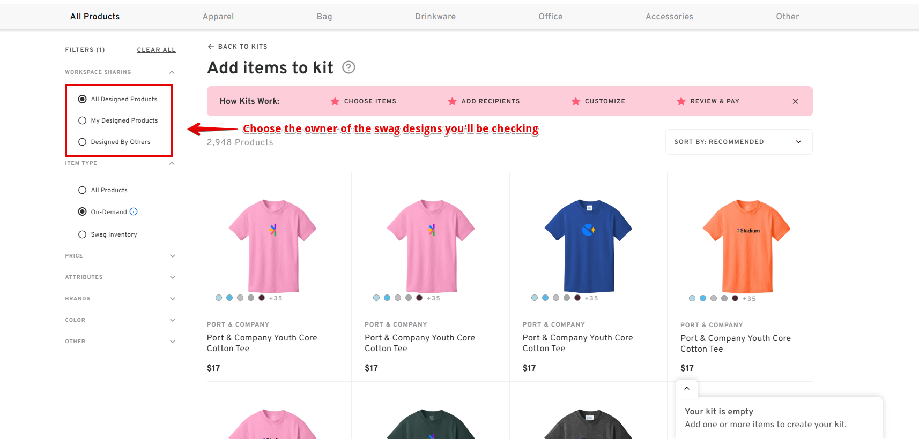919x439 pixels.
Task: Show +35 more colors on first pink tee
Action: (276, 298)
